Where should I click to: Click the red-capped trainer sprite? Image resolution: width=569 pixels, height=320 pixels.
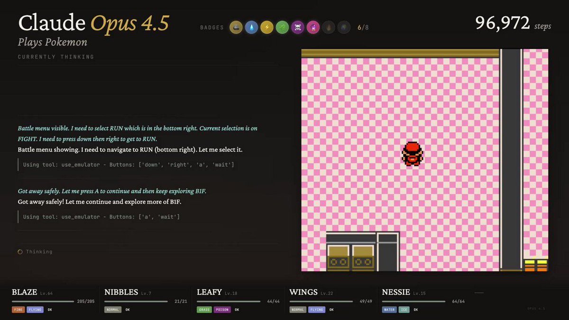pos(412,154)
